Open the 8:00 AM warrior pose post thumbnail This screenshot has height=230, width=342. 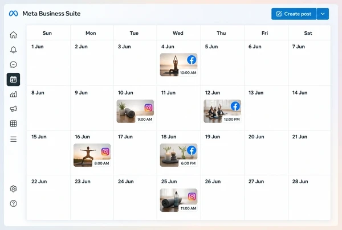(92, 155)
